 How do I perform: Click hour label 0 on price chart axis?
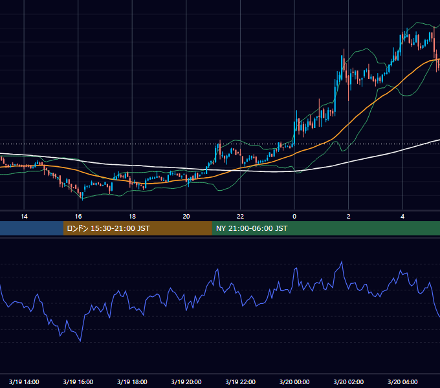(x=294, y=217)
